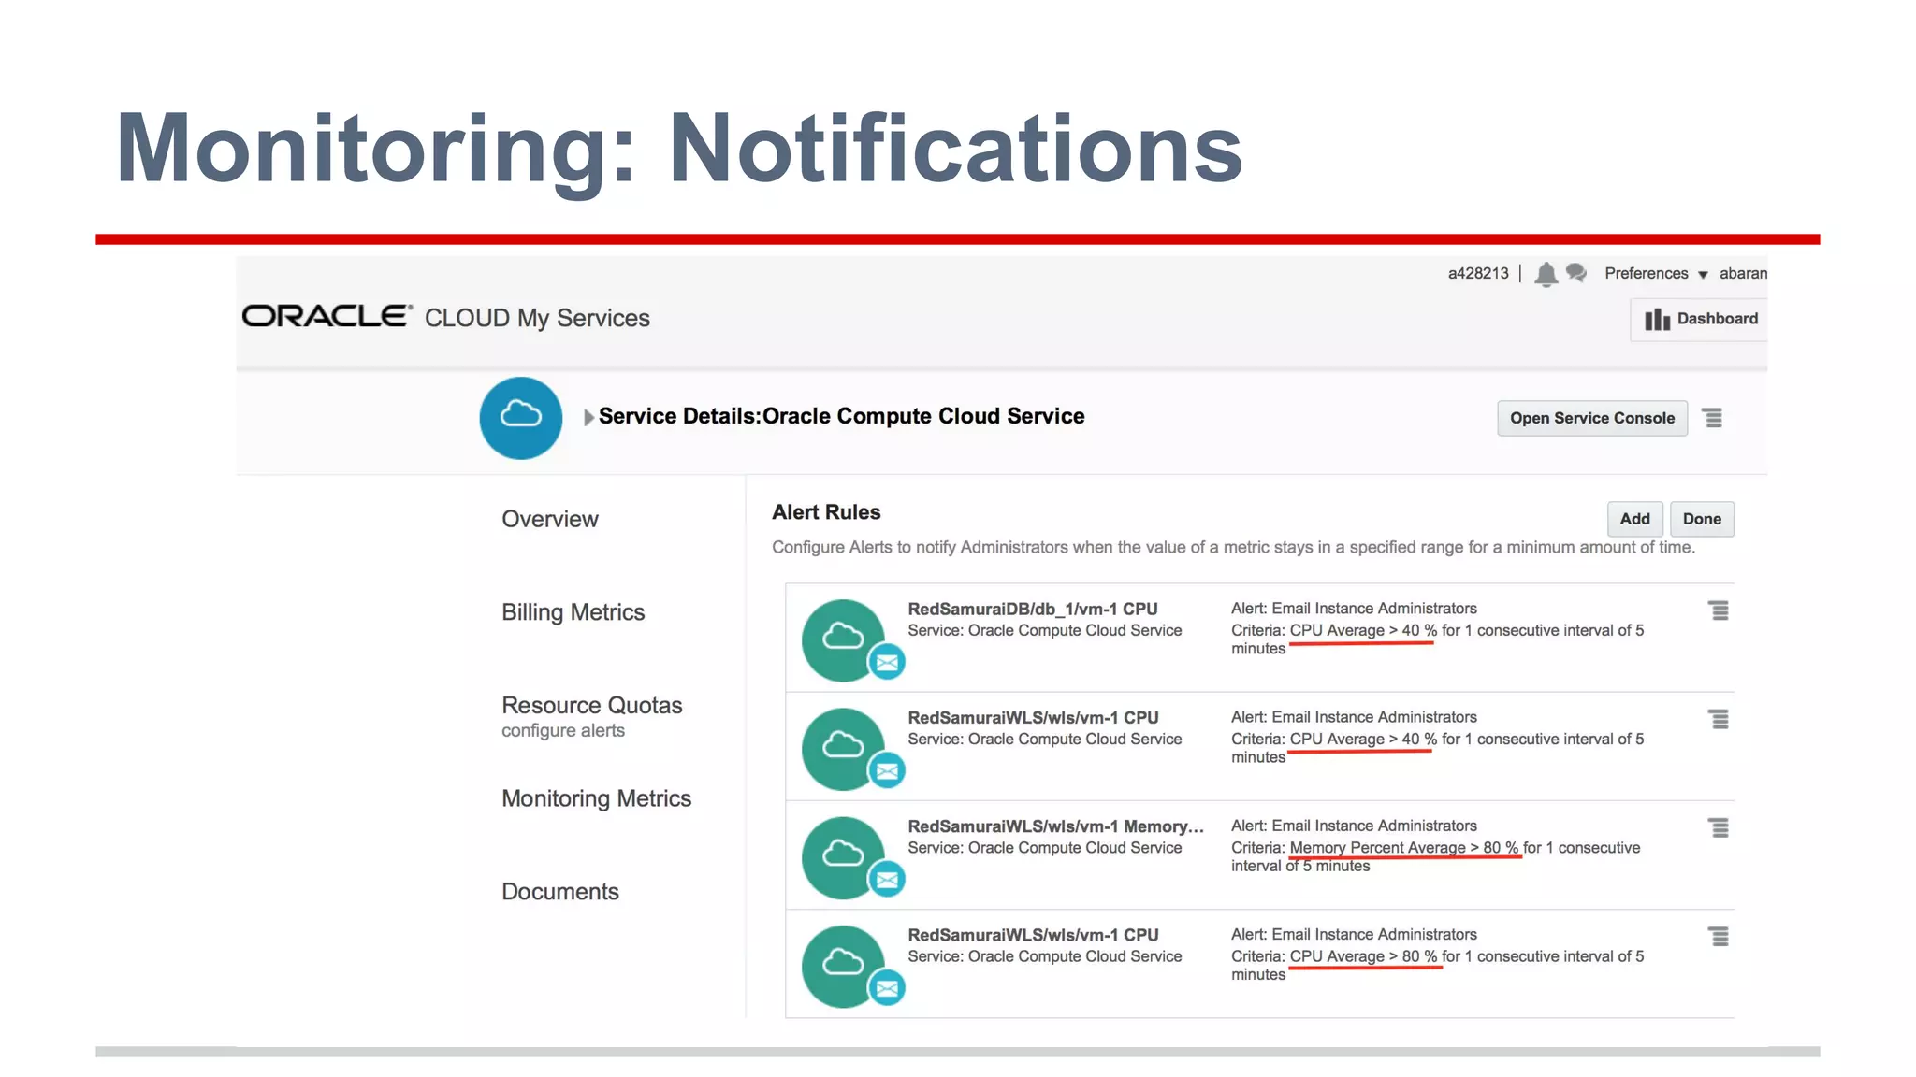This screenshot has height=1077, width=1916.
Task: Click the Oracle Compute Cloud service icon
Action: 521,418
